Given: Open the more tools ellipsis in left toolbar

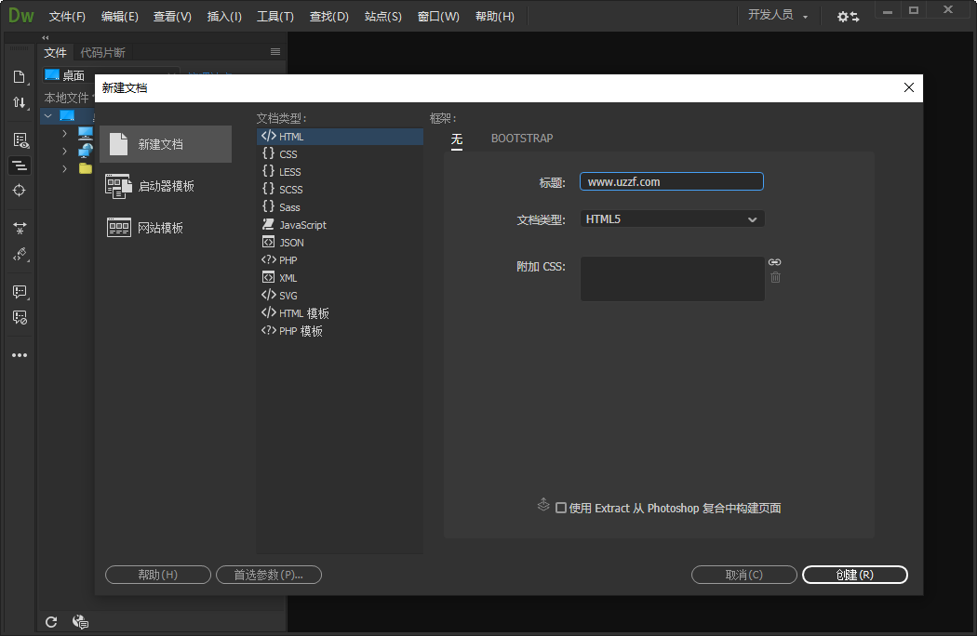Looking at the screenshot, I should [20, 355].
